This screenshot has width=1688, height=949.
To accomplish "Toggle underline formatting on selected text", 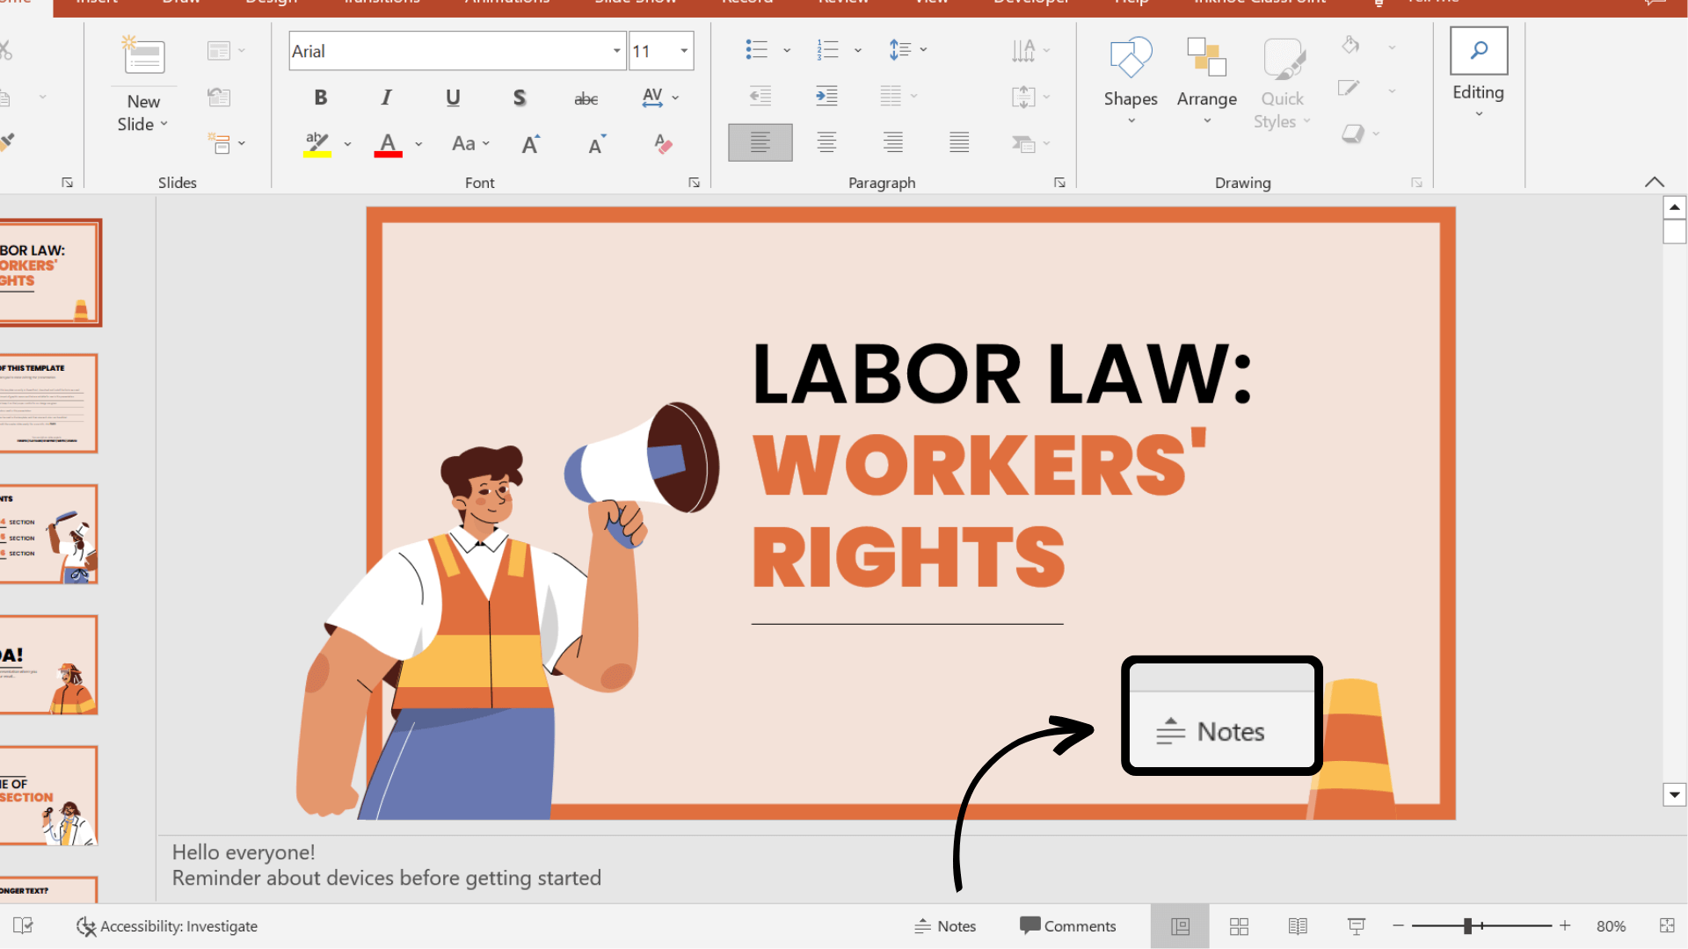I will click(x=452, y=96).
